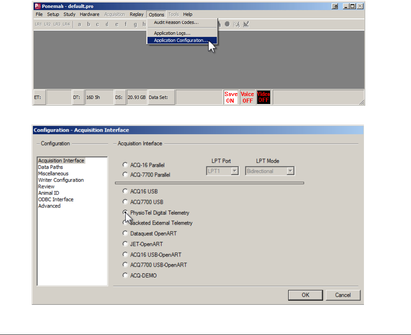This screenshot has height=335, width=411.
Task: Select PhysioTel Digital Telemetry option
Action: [125, 212]
